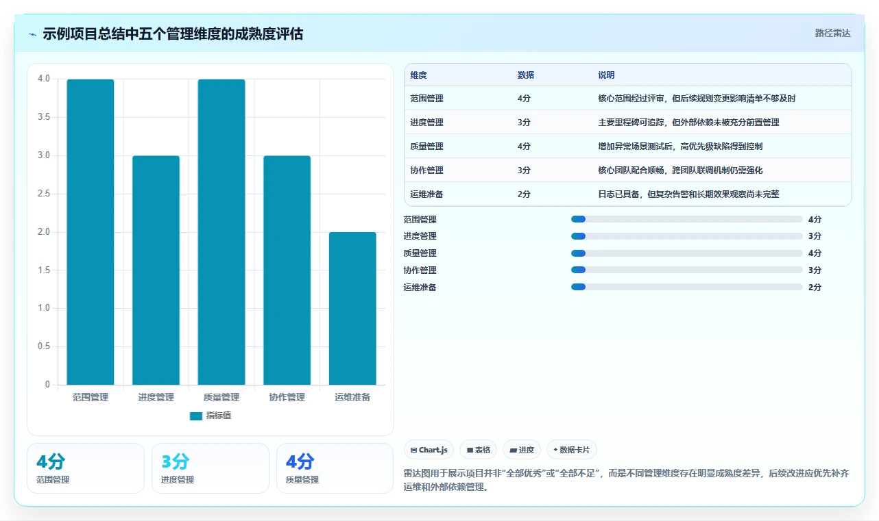Screen dimensions: 879x521
Task: Click 2分 in the 运维准备 table row
Action: pos(524,194)
